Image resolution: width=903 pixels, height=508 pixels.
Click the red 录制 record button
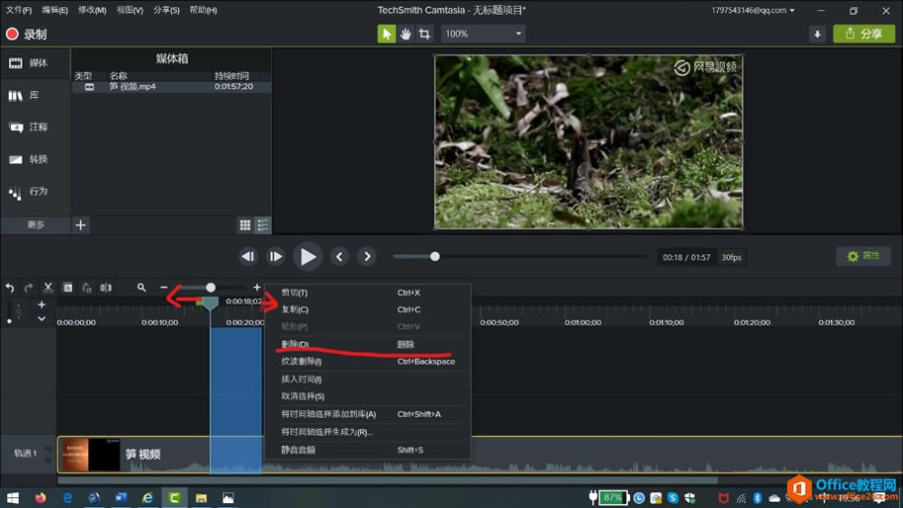coord(26,34)
